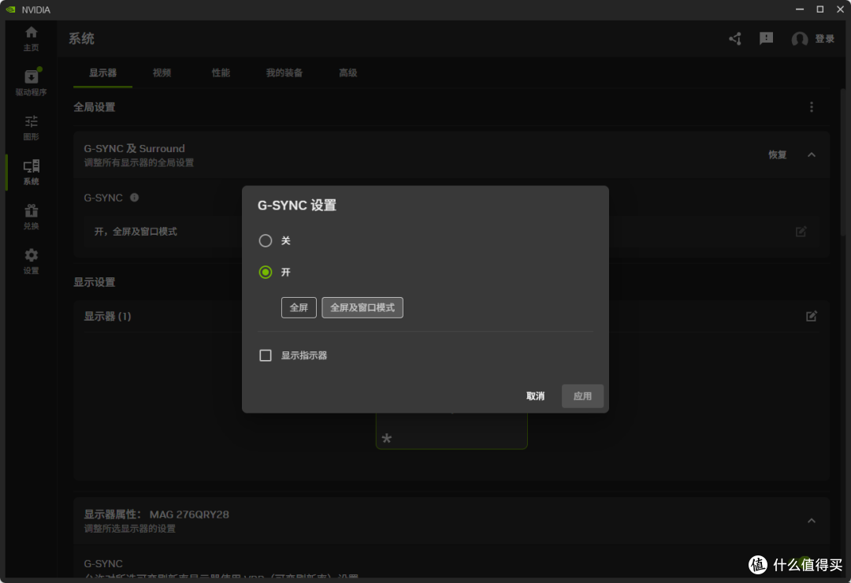Viewport: 851px width, 583px height.
Task: Minimize the NVIDIA window
Action: coord(800,9)
